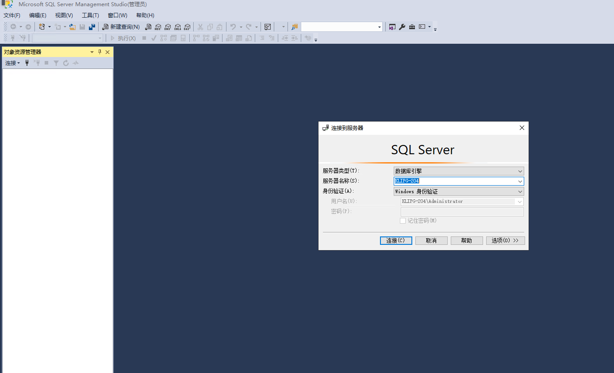Click the 连接(C) button
The height and width of the screenshot is (373, 614).
[x=396, y=240]
